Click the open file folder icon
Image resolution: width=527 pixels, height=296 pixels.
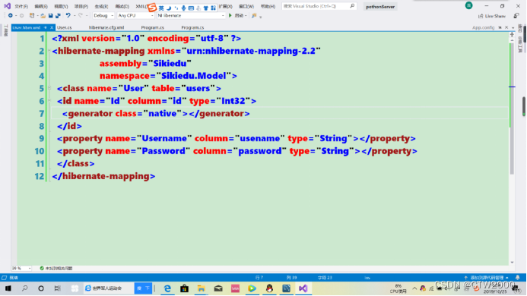(43, 15)
